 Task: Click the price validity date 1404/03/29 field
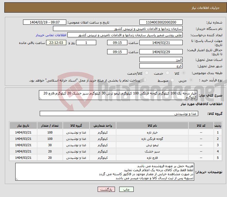(161, 52)
